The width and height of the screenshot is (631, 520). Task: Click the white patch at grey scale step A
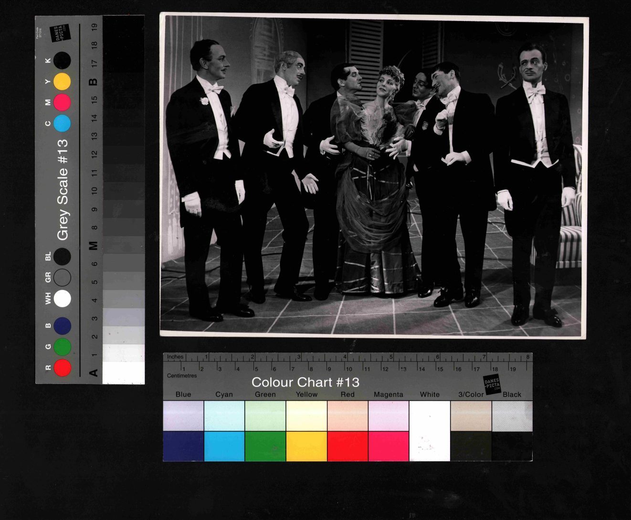point(124,373)
